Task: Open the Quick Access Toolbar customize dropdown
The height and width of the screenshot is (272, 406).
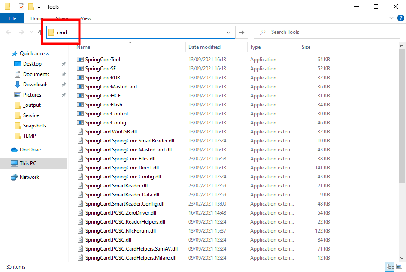Action: pyautogui.click(x=39, y=7)
